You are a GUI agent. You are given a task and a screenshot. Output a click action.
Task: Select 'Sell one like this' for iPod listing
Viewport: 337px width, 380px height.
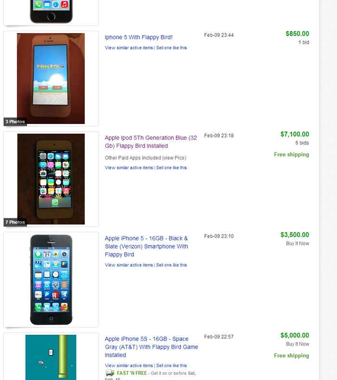[x=171, y=168]
